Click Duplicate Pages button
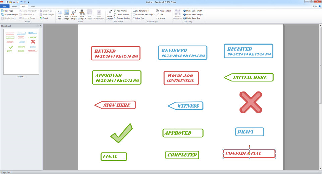 pos(10,14)
